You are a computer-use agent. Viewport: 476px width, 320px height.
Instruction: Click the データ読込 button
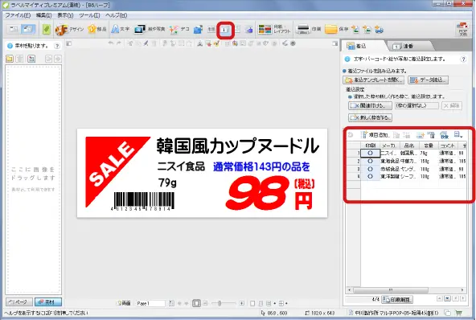[428, 80]
